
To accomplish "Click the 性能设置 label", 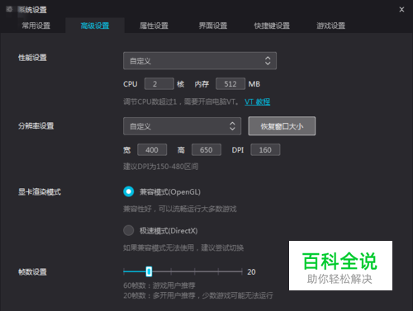I will click(32, 58).
